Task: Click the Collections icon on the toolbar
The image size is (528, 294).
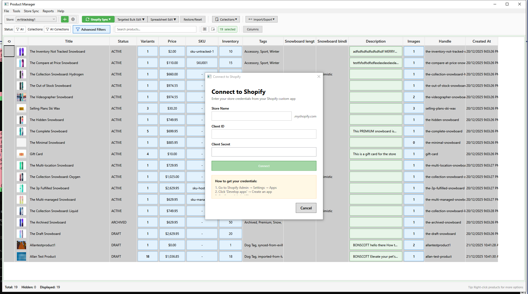Action: coord(217,19)
